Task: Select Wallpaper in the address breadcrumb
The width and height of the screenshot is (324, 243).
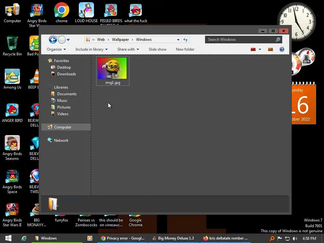Action: coord(120,40)
